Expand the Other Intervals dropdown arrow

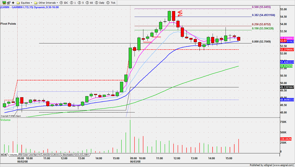pos(57,3)
